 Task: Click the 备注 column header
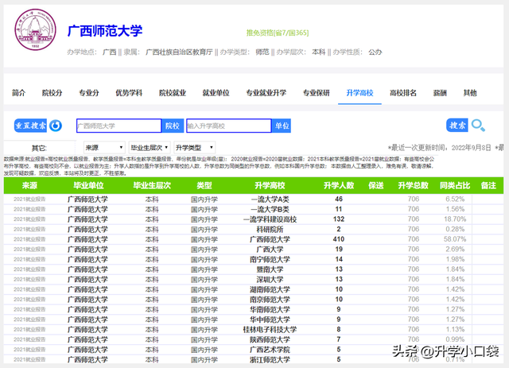[488, 185]
